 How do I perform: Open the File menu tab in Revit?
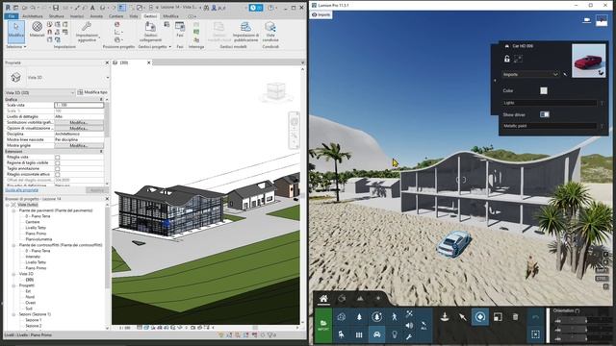pyautogui.click(x=12, y=16)
